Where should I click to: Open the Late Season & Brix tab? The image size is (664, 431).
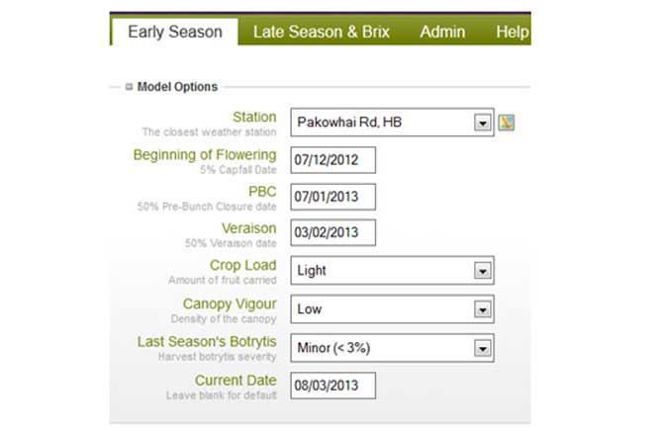(322, 32)
